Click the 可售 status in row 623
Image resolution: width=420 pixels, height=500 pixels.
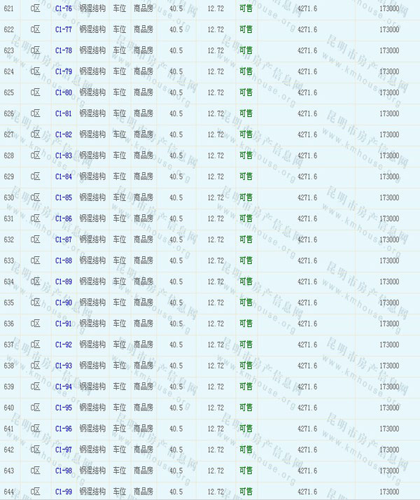coord(246,50)
